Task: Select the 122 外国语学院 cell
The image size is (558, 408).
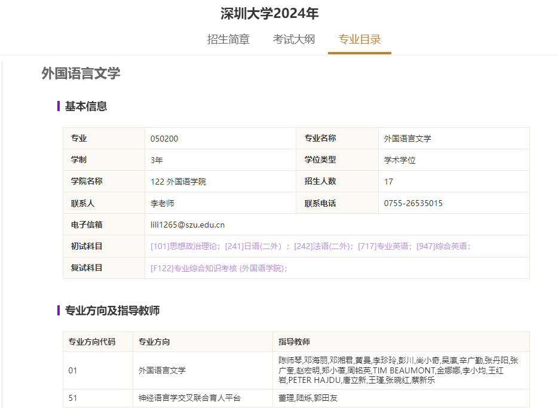Action: point(220,182)
